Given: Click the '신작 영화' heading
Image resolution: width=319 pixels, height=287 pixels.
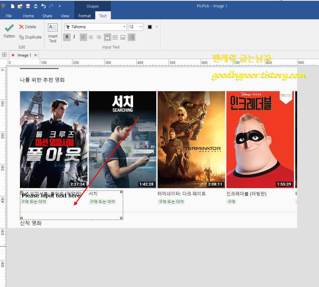Looking at the screenshot, I should (x=31, y=223).
